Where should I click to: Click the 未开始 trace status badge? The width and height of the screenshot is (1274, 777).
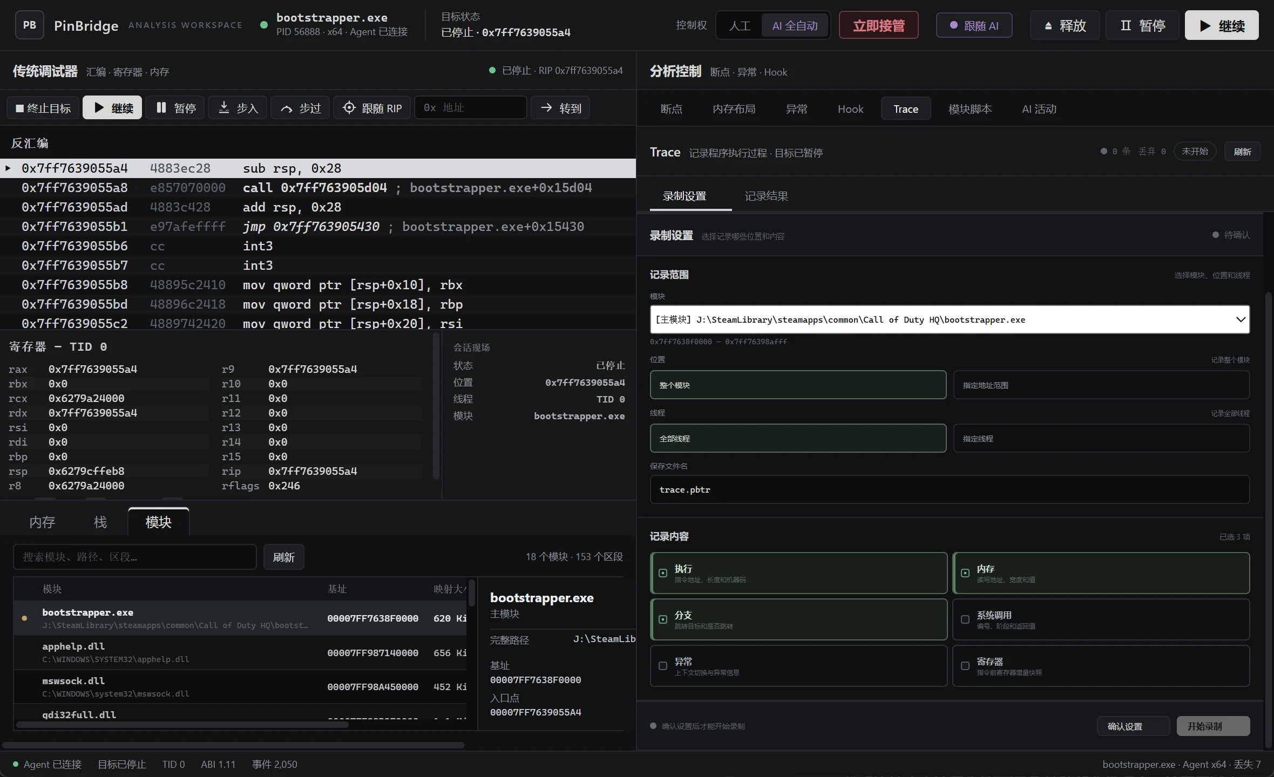pos(1195,152)
